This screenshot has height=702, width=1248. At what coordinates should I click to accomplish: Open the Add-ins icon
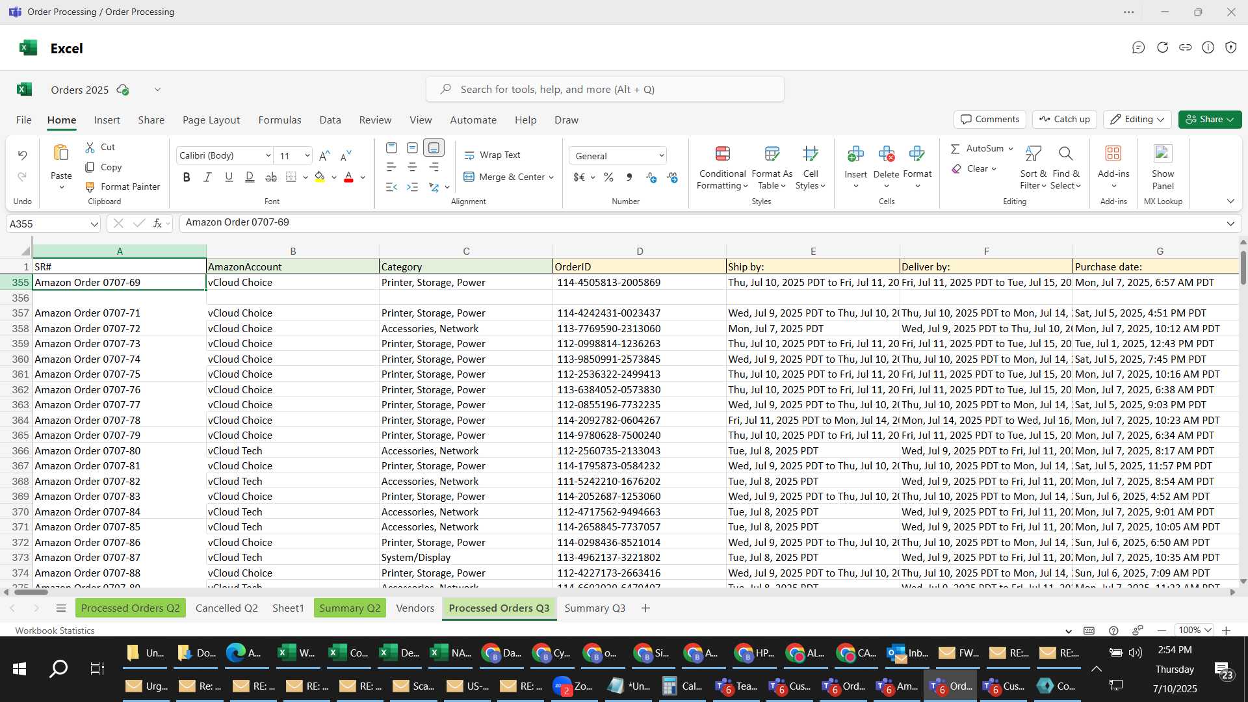click(x=1113, y=153)
